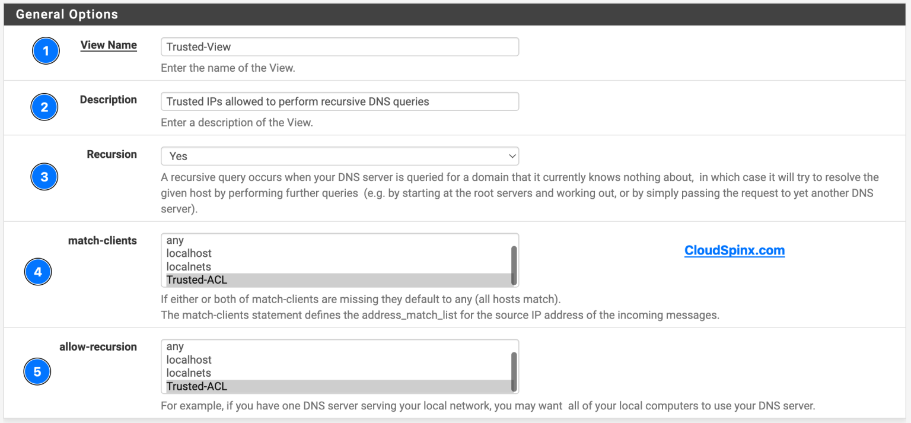
Task: Click the blue badge numbered 1
Action: click(46, 51)
